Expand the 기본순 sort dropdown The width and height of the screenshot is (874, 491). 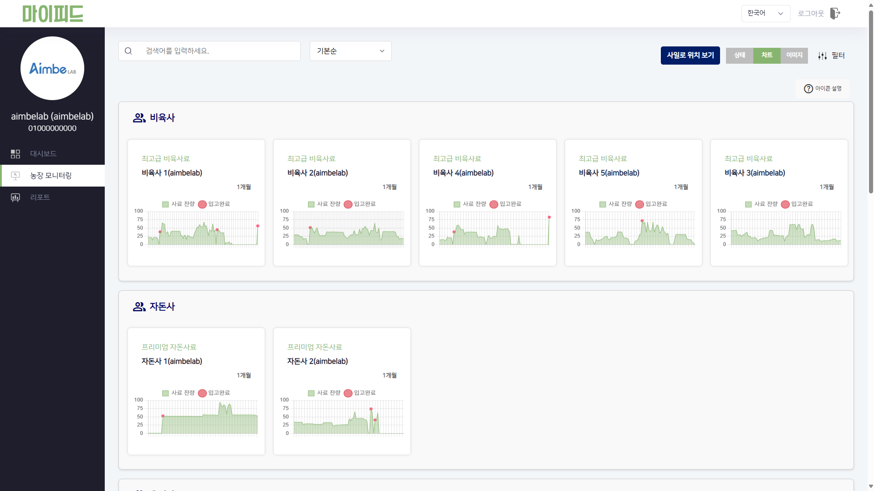(350, 51)
